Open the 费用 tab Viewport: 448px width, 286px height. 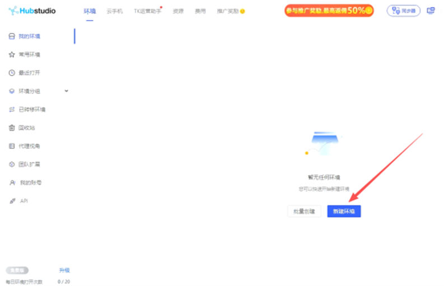200,11
